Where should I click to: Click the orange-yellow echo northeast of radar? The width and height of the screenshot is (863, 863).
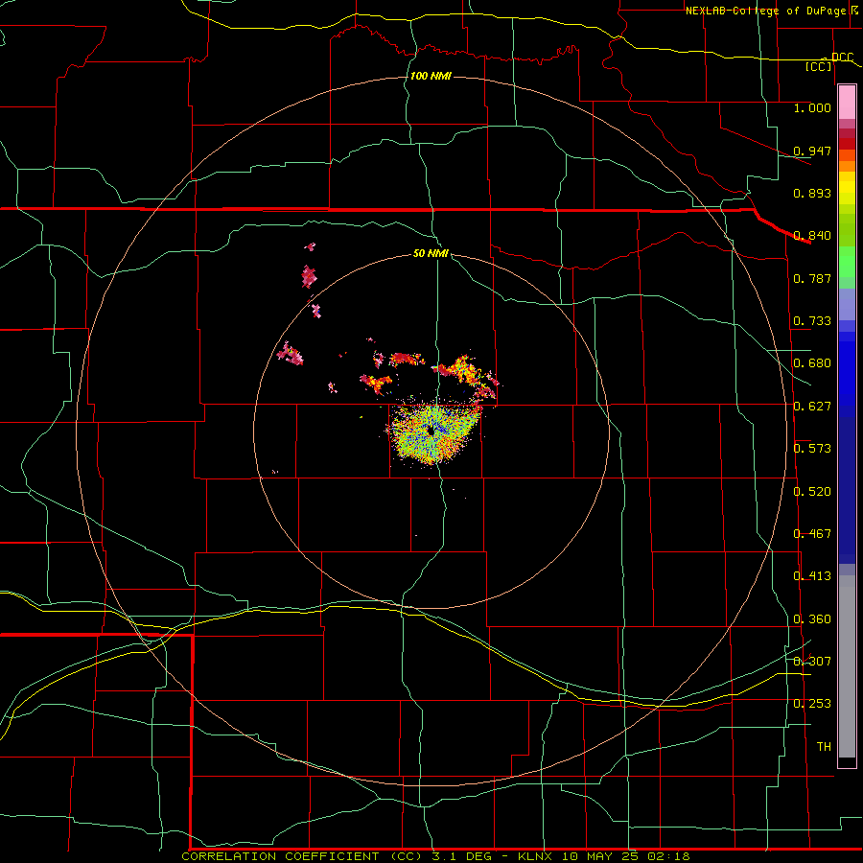[463, 370]
